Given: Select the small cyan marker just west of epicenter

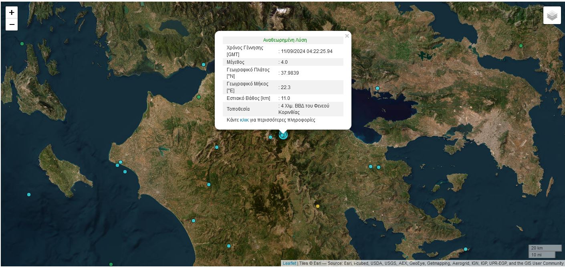Looking at the screenshot, I should pyautogui.click(x=270, y=137).
